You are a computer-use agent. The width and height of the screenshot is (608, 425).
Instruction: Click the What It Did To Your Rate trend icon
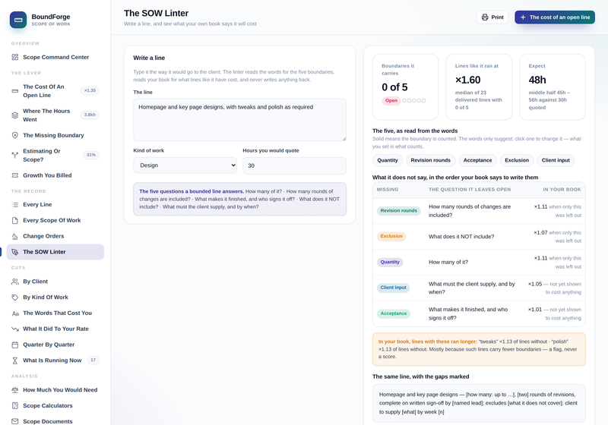click(x=14, y=329)
